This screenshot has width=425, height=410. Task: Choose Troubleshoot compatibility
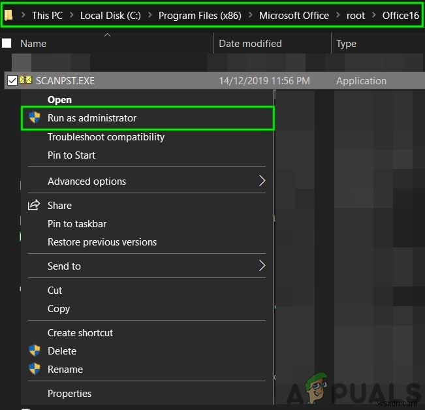[x=148, y=137]
